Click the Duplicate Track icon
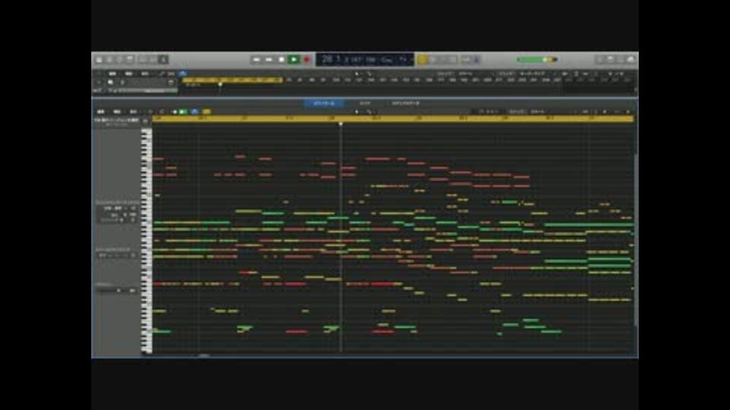 pyautogui.click(x=110, y=82)
